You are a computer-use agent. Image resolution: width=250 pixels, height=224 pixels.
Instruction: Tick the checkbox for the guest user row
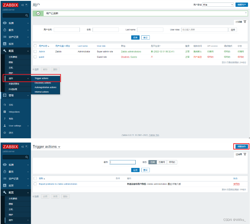pos(35,57)
